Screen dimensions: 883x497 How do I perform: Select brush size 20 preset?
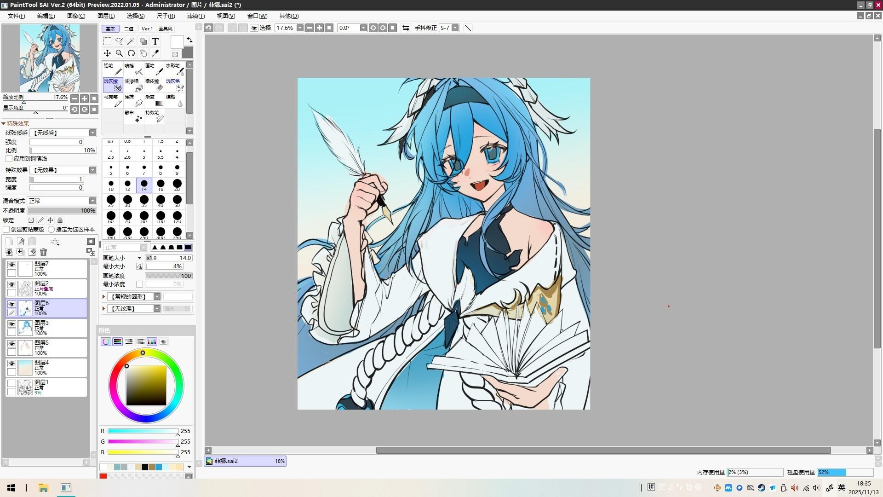click(177, 185)
